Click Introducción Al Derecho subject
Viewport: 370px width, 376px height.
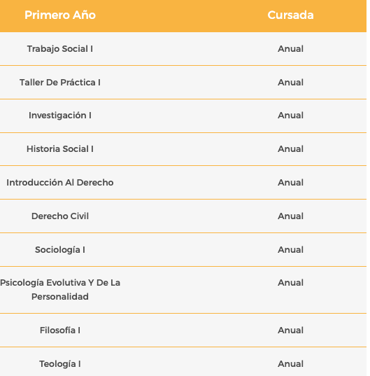click(x=60, y=183)
